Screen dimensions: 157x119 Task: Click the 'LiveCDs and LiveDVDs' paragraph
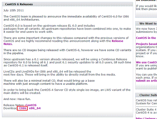click(60, 73)
